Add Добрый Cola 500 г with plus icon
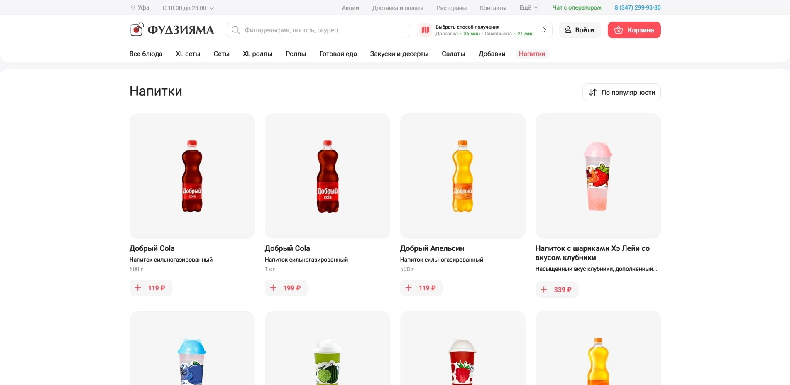 coord(138,288)
